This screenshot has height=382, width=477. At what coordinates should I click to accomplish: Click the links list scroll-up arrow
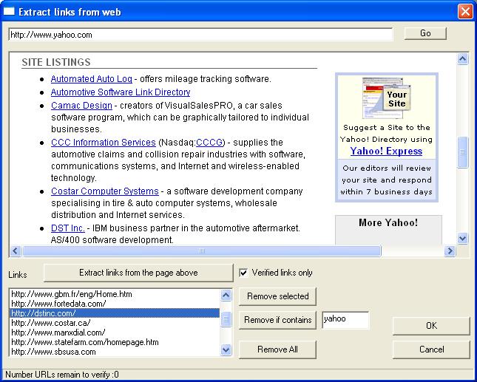226,295
